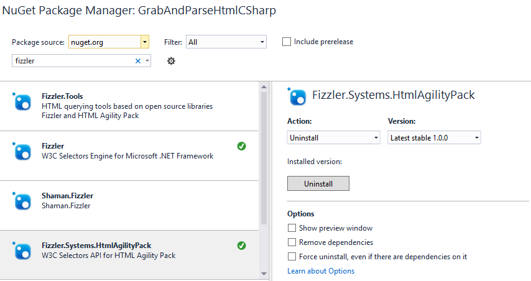Image resolution: width=531 pixels, height=281 pixels.
Task: Clear the fizzler search text
Action: pos(138,61)
